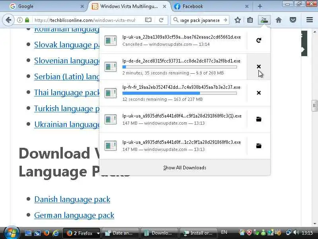Toggle reader view icon in address bar
This screenshot has height=239, width=318.
(x=148, y=20)
